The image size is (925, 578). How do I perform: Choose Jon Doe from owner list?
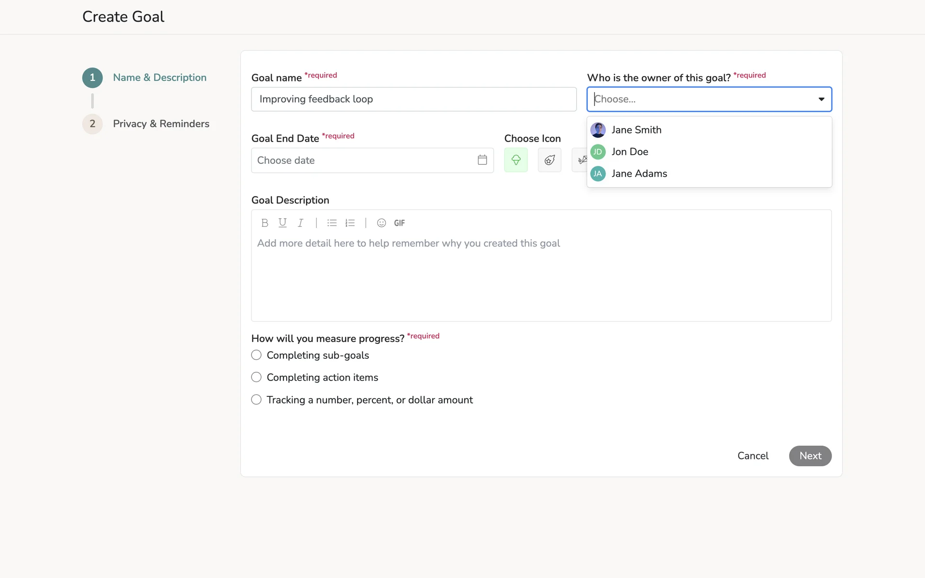[630, 152]
